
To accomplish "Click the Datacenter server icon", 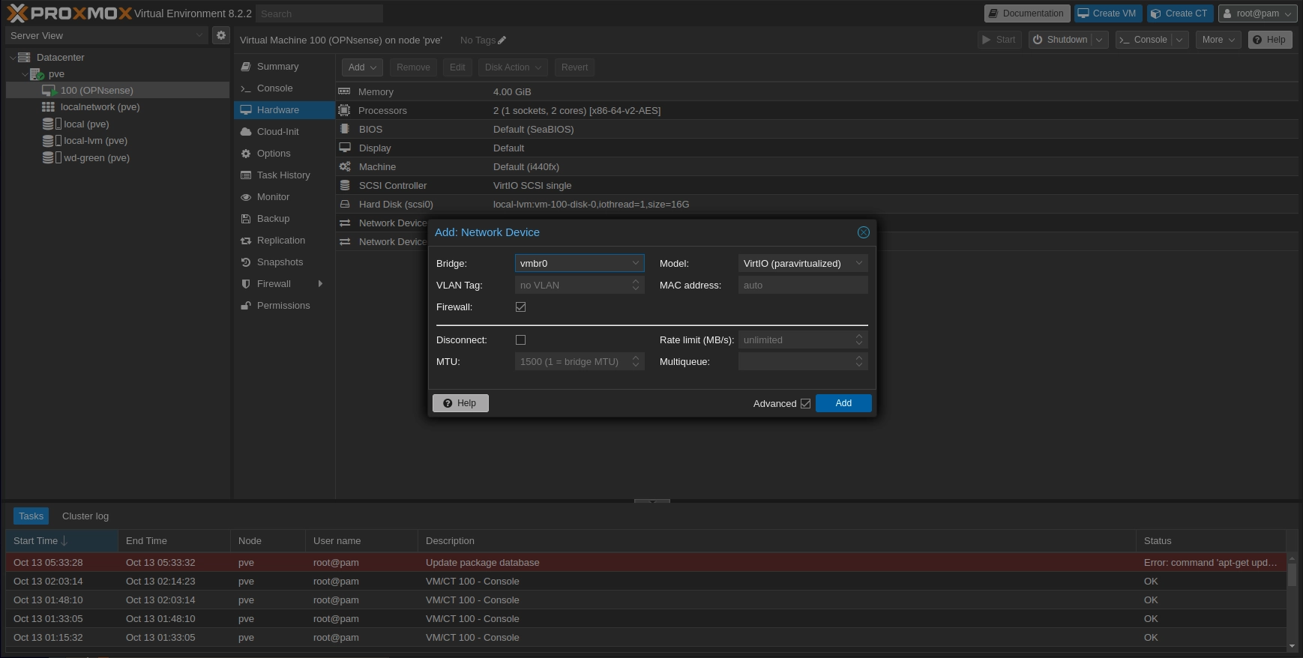I will click(x=24, y=57).
